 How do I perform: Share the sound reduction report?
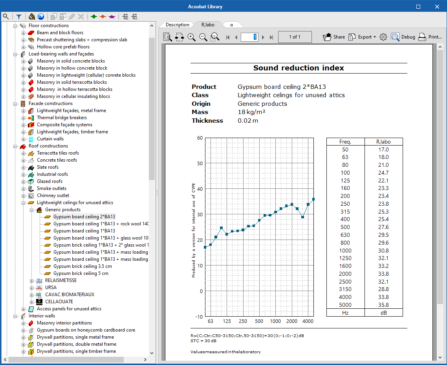click(334, 37)
